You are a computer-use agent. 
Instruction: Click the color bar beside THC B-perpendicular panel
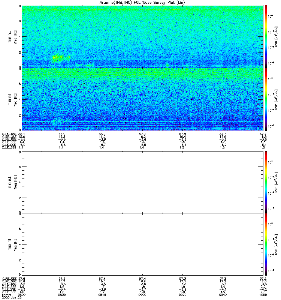(266, 182)
